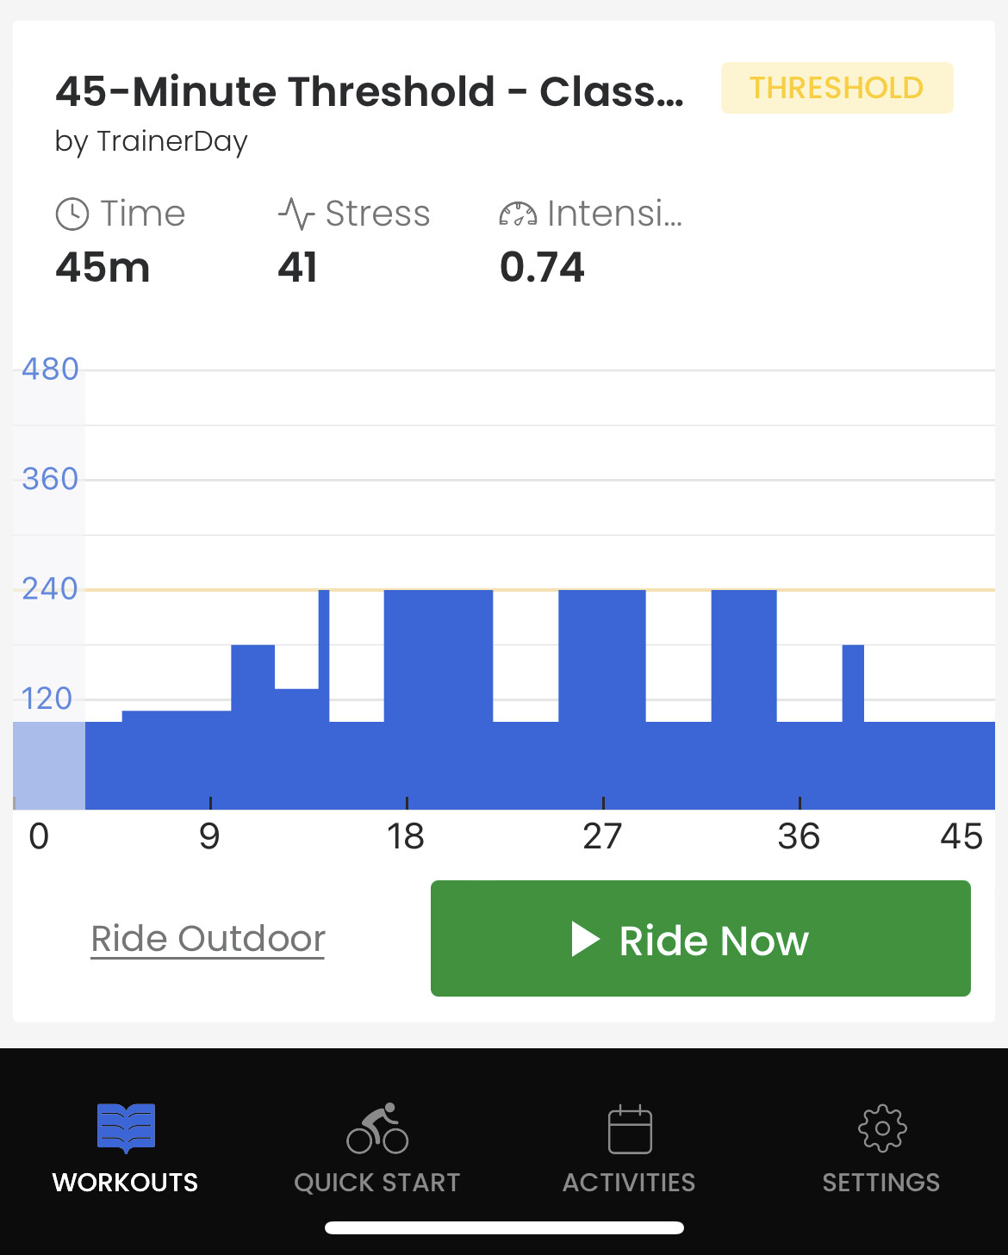Viewport: 1008px width, 1255px height.
Task: Open the 45-Minute Threshold workout title
Action: (x=370, y=91)
